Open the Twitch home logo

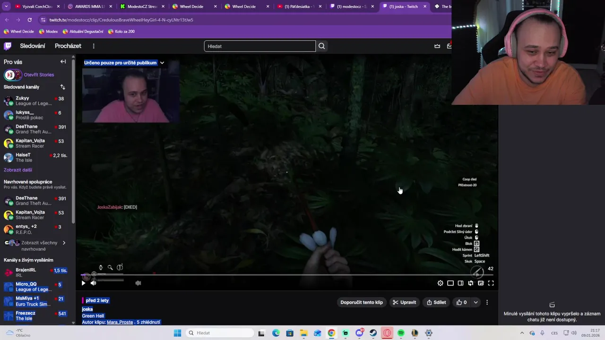point(8,46)
